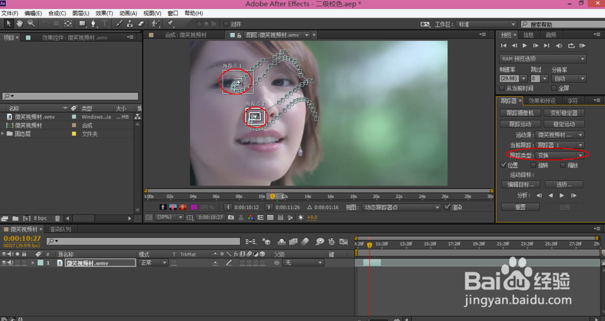Image resolution: width=605 pixels, height=321 pixels.
Task: Click the region of interest icon
Action: pos(261,217)
